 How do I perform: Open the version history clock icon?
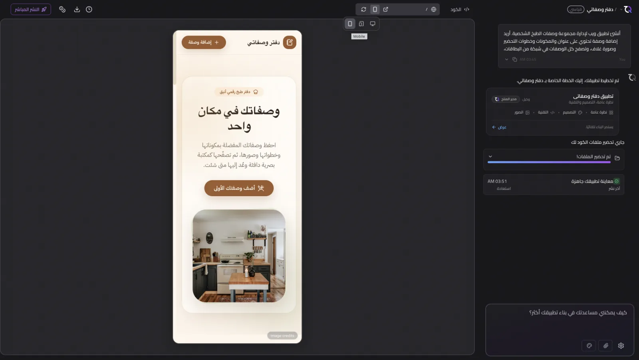(89, 9)
